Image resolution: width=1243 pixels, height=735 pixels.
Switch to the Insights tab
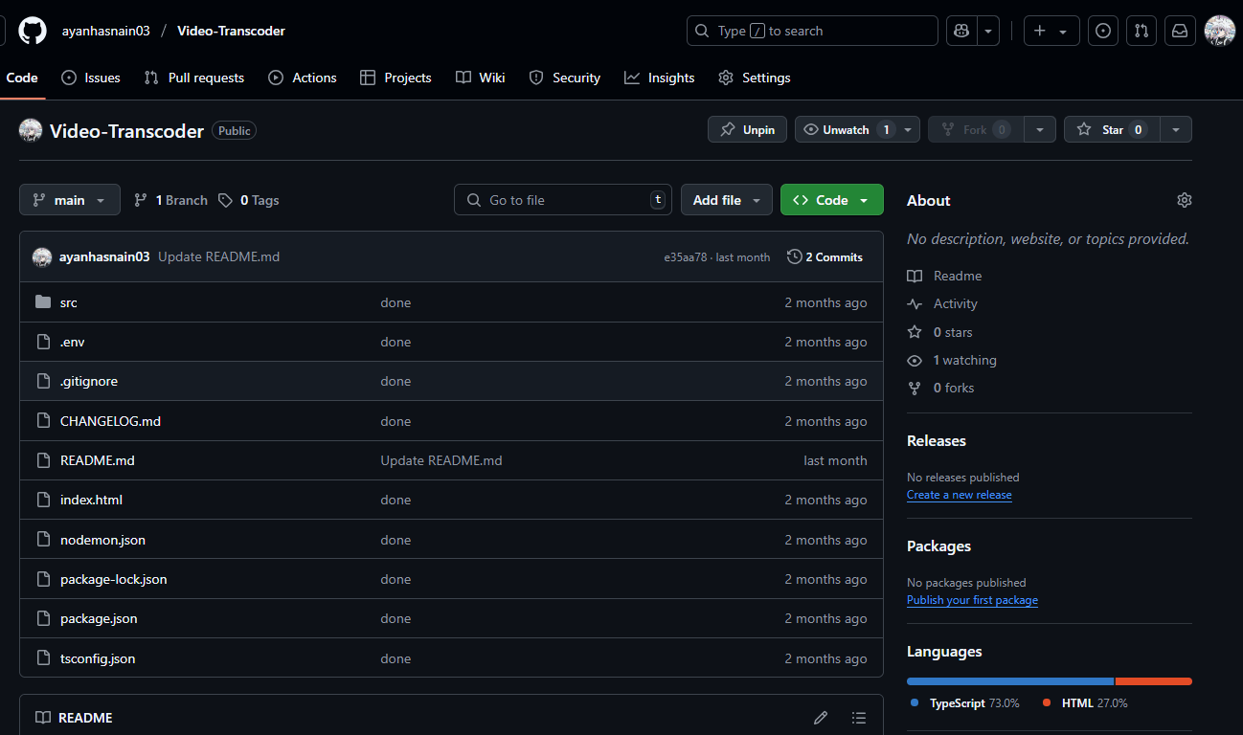[x=660, y=78]
